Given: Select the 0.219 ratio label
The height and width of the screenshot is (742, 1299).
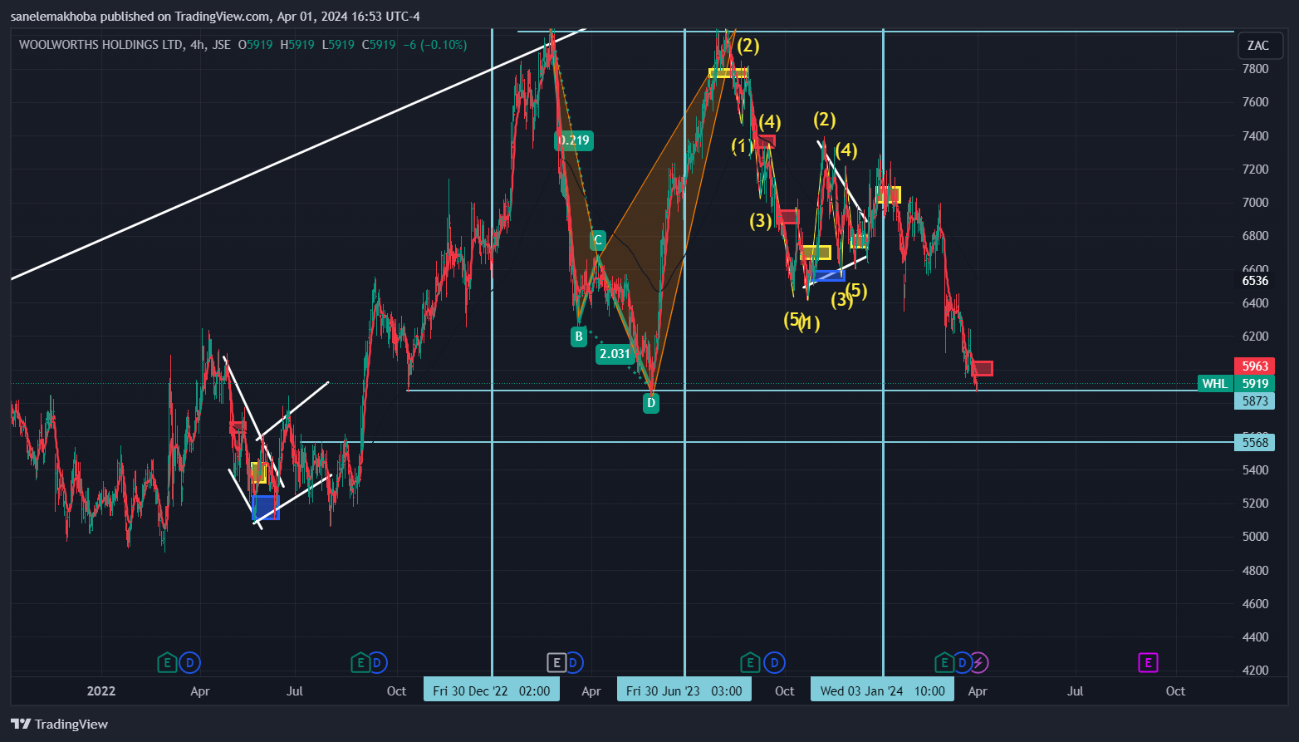Looking at the screenshot, I should pos(574,140).
